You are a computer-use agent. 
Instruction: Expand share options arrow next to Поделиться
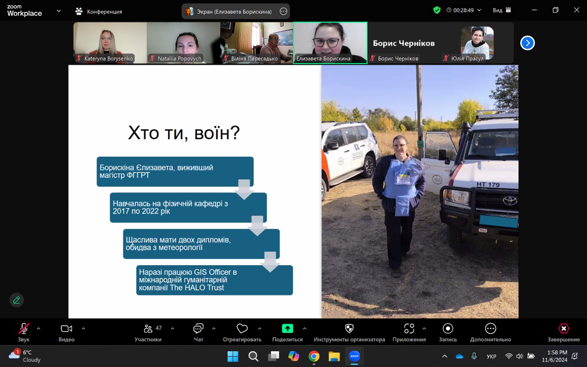tap(304, 329)
